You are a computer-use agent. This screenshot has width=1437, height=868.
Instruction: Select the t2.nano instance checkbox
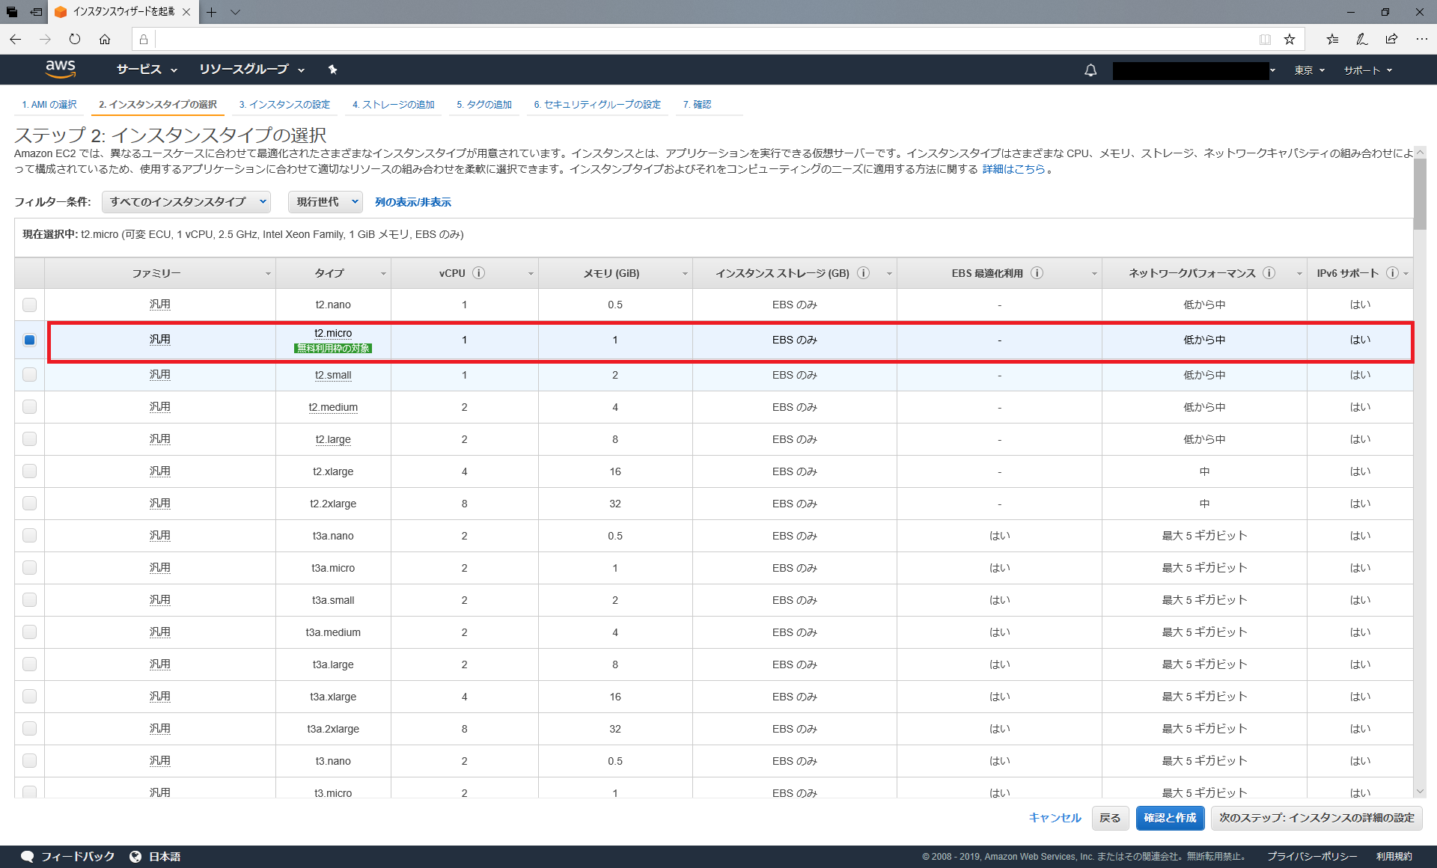click(x=29, y=305)
